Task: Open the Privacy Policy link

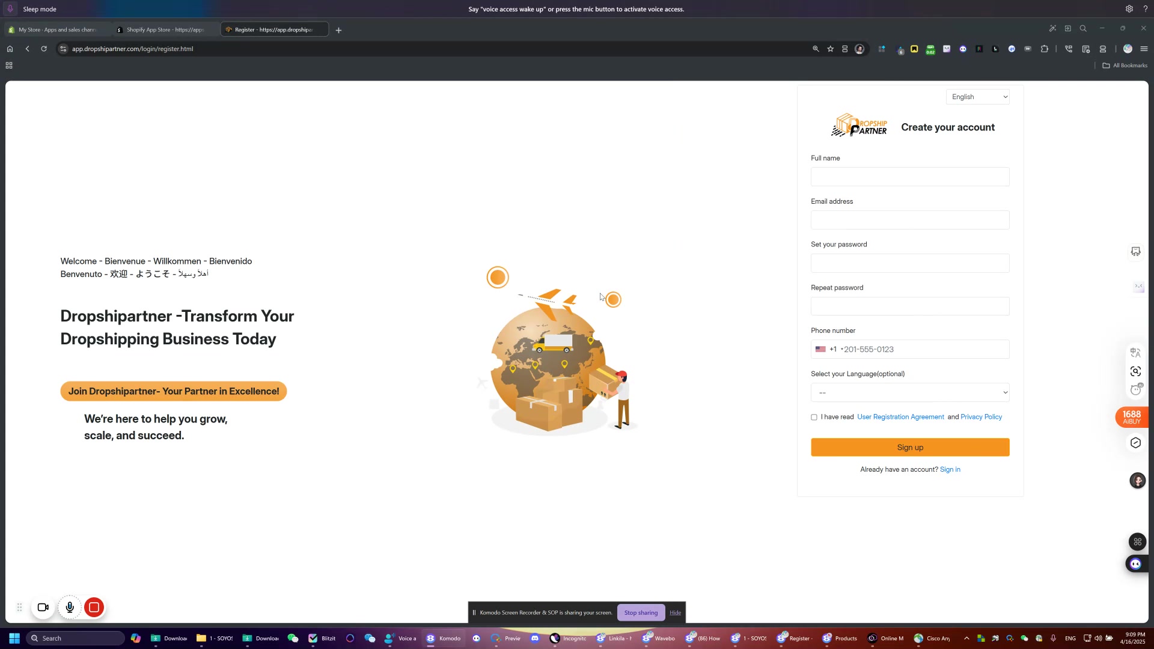Action: [981, 417]
